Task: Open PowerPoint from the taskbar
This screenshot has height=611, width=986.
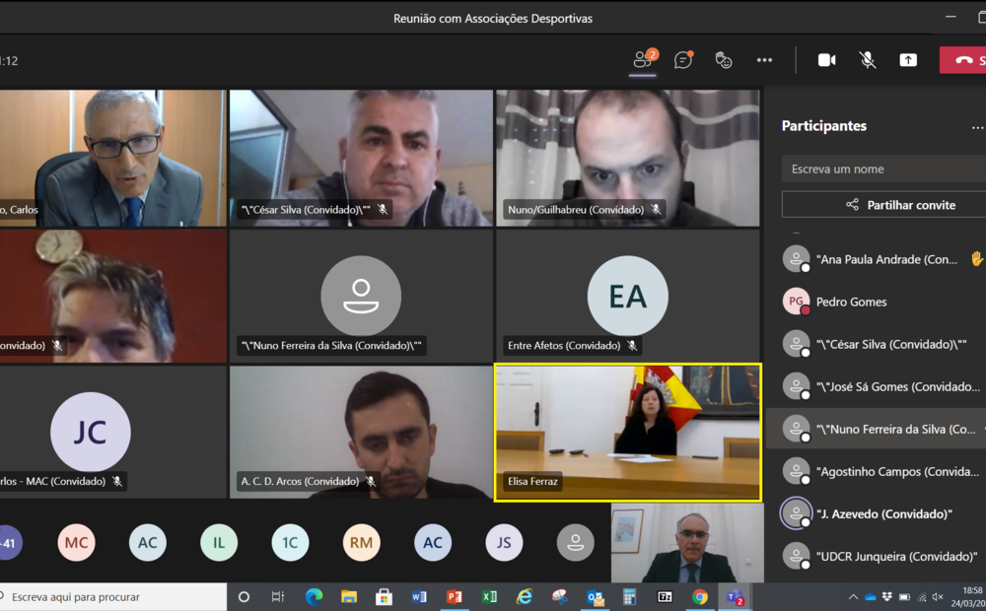Action: click(454, 596)
